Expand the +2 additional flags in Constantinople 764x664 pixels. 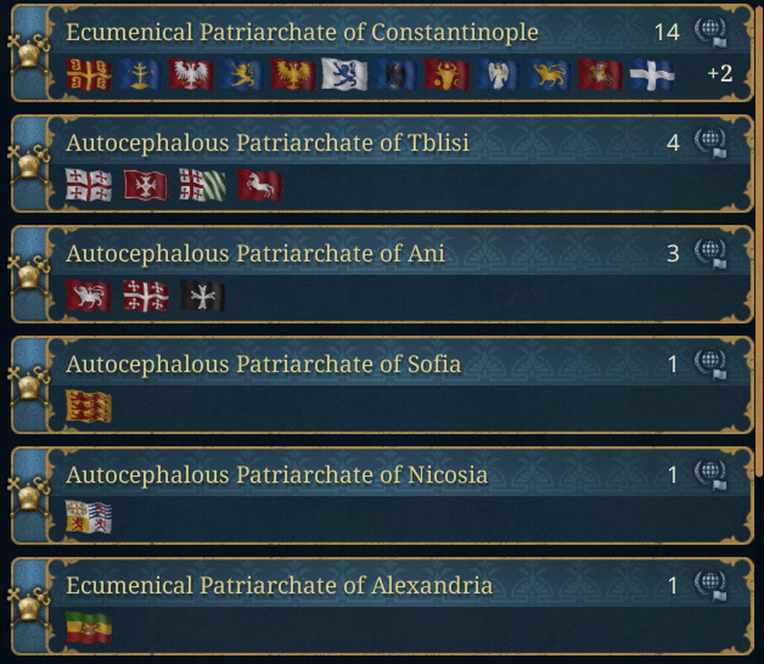(719, 74)
